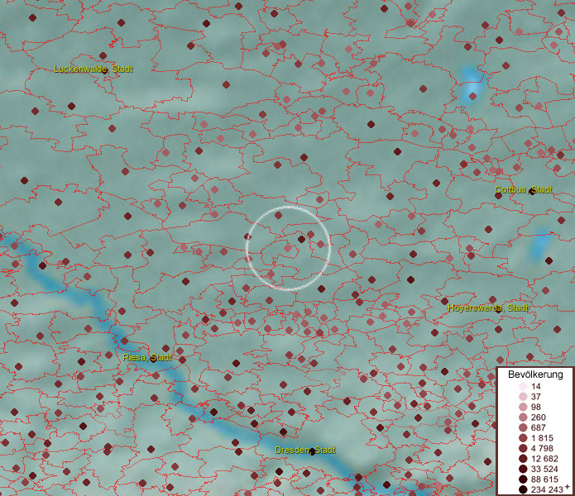
Task: Pick the legend swatch for 687
Action: pos(523,427)
